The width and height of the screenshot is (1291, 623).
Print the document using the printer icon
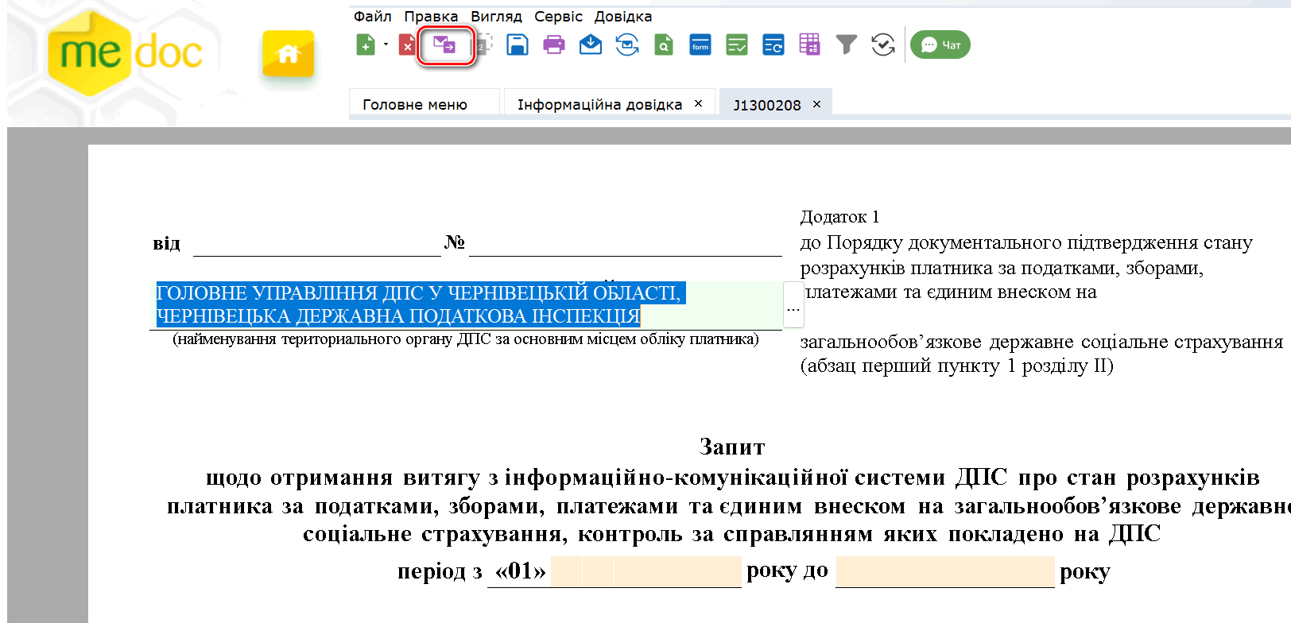click(x=554, y=45)
